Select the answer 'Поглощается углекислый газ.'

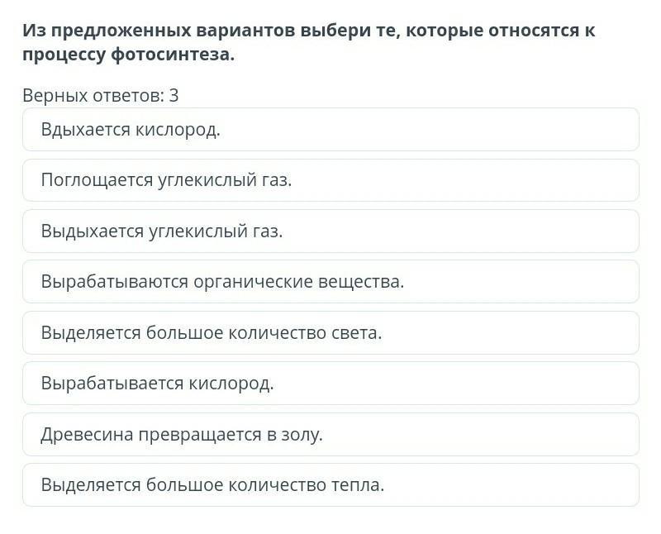tap(330, 180)
